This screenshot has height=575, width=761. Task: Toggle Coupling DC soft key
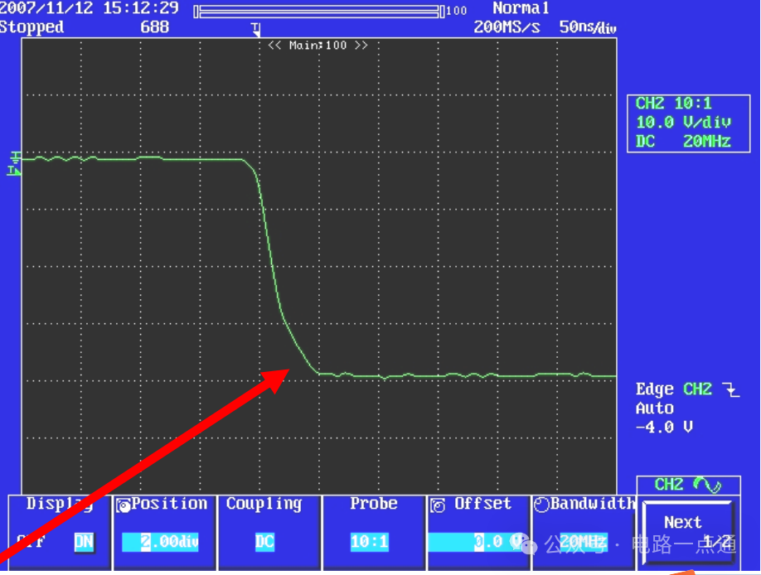click(x=269, y=532)
